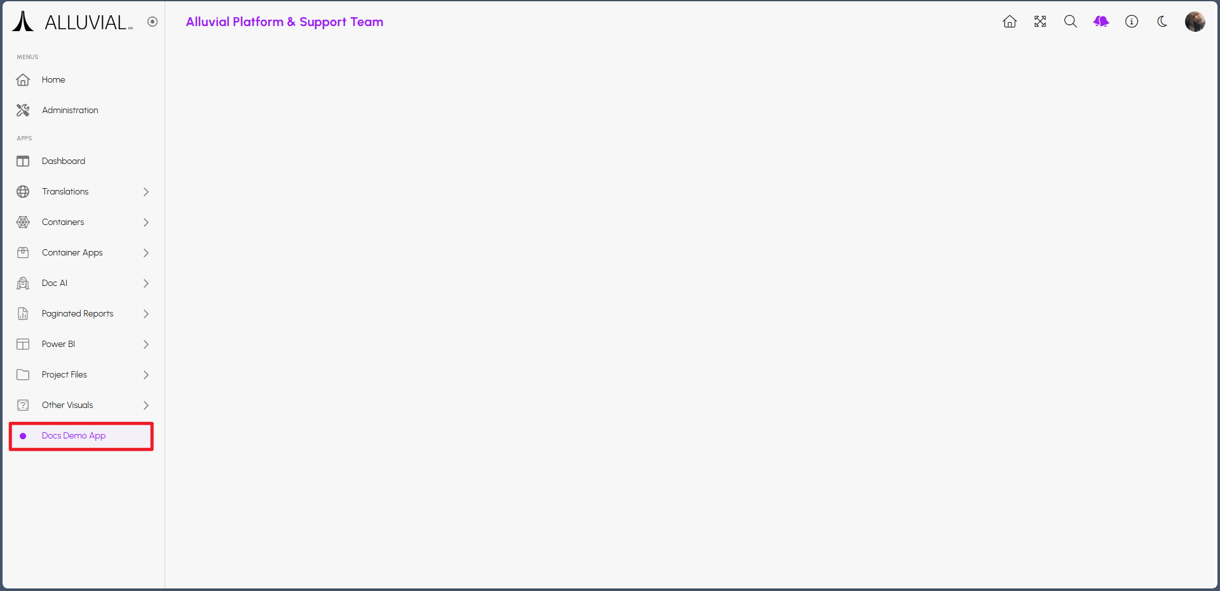Expand the Translations submenu chevron
The width and height of the screenshot is (1220, 591).
[146, 192]
